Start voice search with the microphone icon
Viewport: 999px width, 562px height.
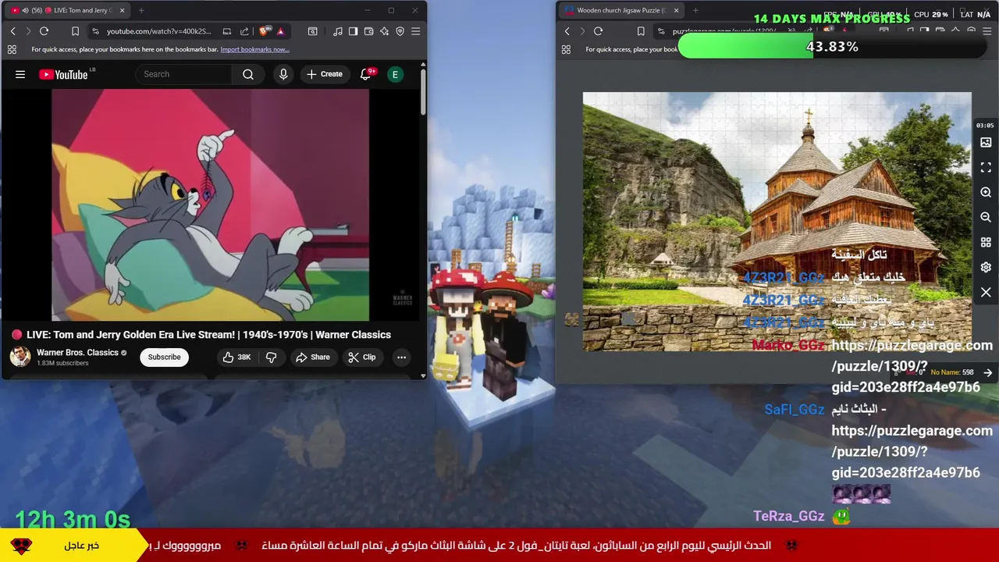(283, 74)
